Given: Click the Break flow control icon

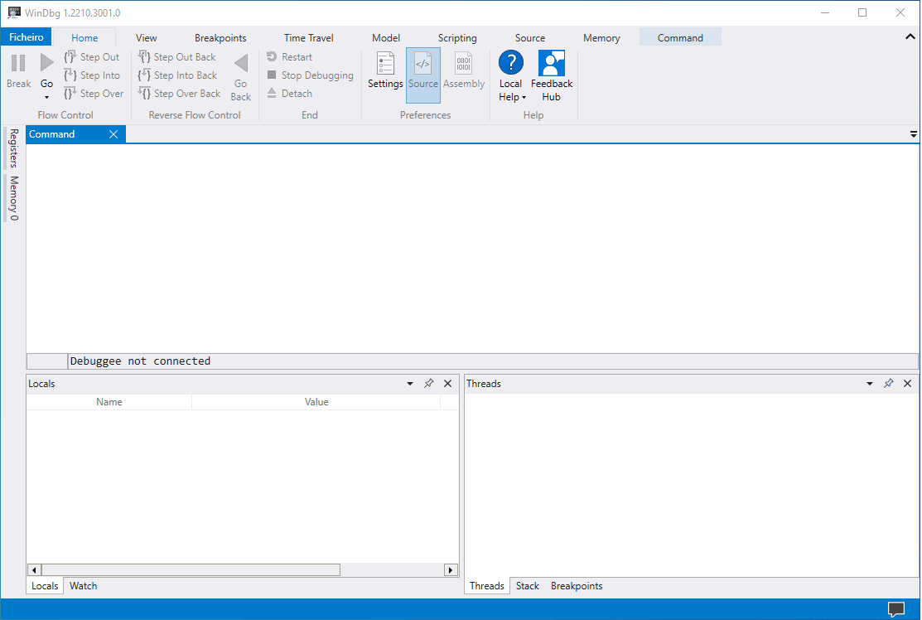Looking at the screenshot, I should [18, 64].
